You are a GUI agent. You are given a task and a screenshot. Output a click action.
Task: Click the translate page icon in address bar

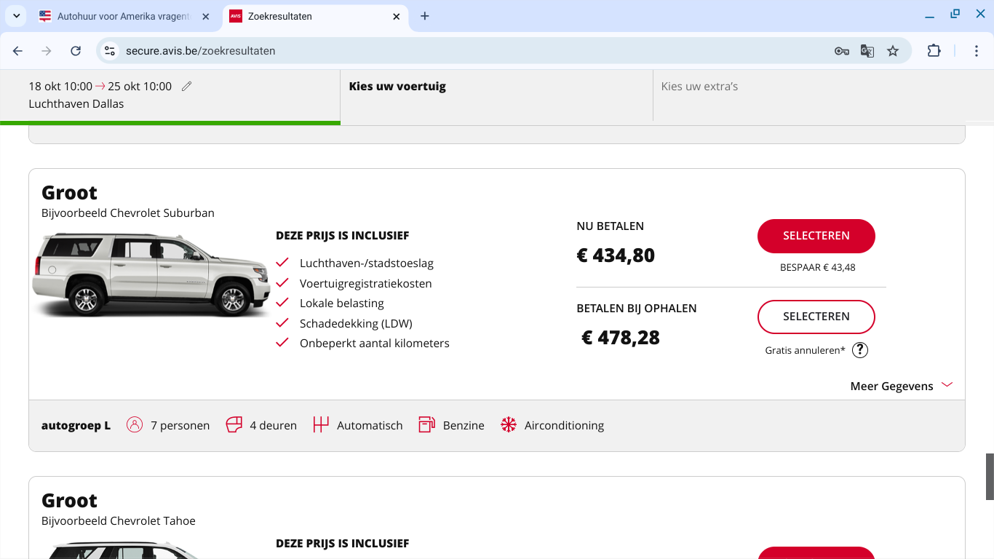tap(867, 51)
